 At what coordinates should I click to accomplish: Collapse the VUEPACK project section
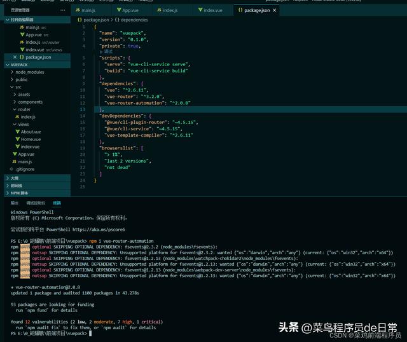click(x=38, y=65)
